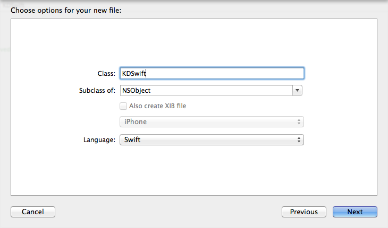Open the iPhone device popup menu
388x228 pixels.
click(x=207, y=122)
